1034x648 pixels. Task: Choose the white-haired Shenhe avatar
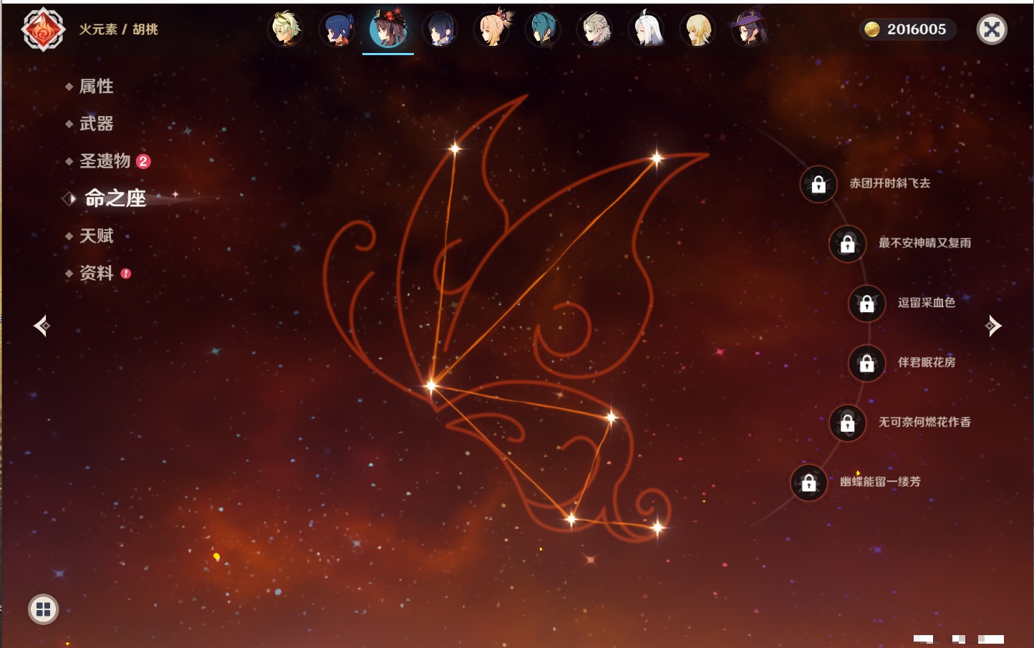(x=647, y=30)
